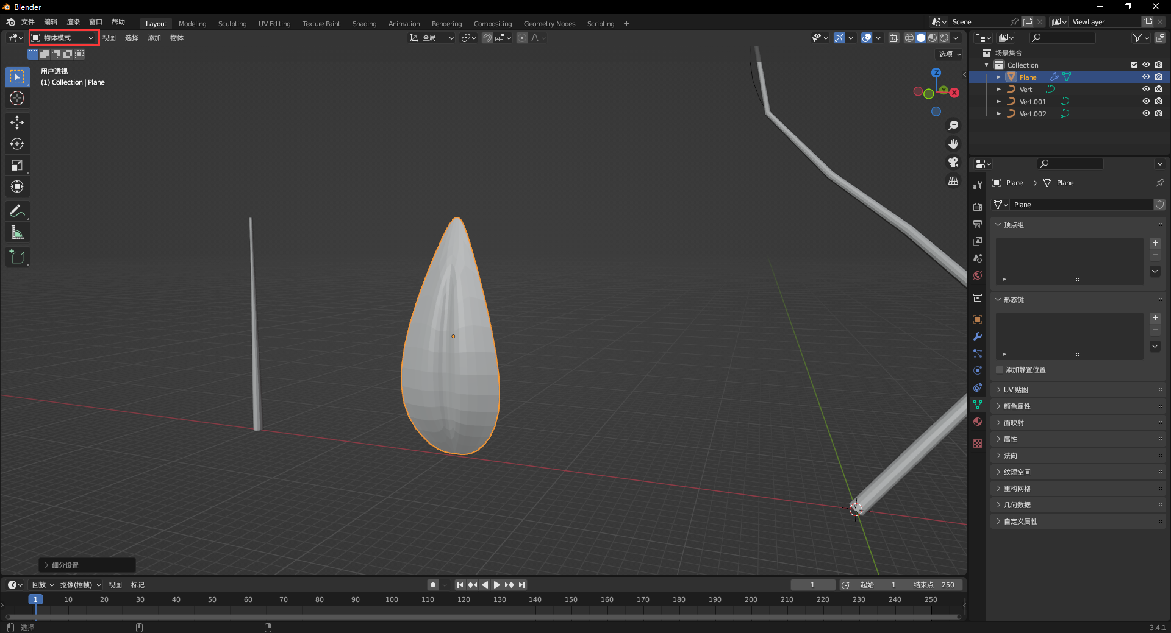Select the Move tool in the toolbar
This screenshot has height=633, width=1171.
tap(17, 122)
